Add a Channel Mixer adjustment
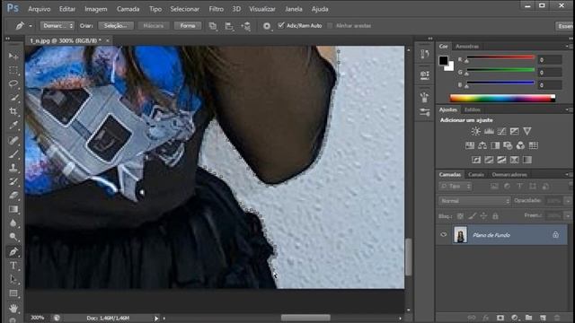The image size is (575, 323). point(520,145)
